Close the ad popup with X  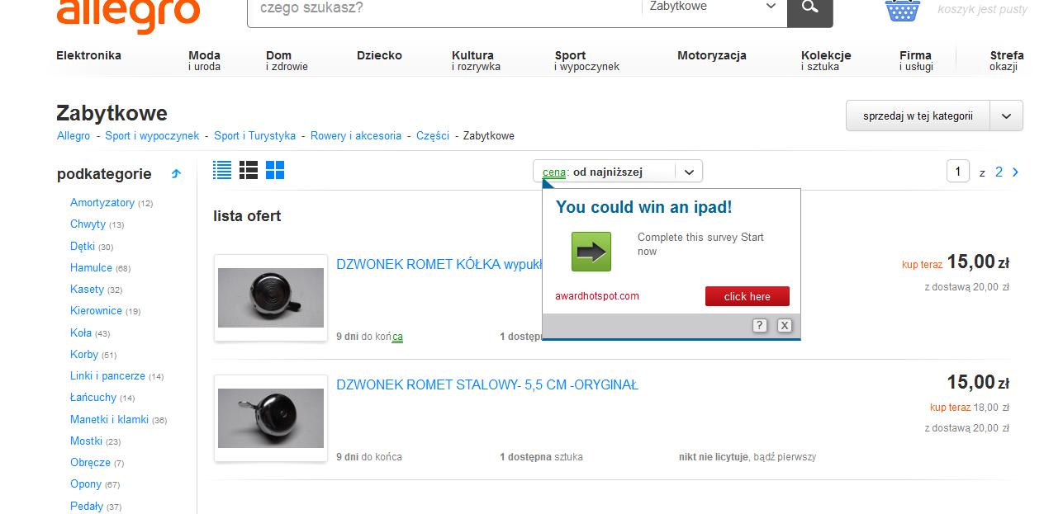pyautogui.click(x=785, y=326)
